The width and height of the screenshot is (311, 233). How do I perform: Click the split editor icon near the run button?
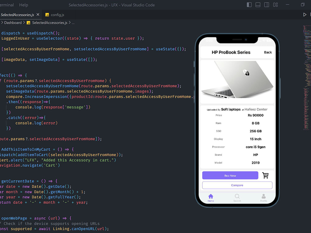click(x=310, y=14)
